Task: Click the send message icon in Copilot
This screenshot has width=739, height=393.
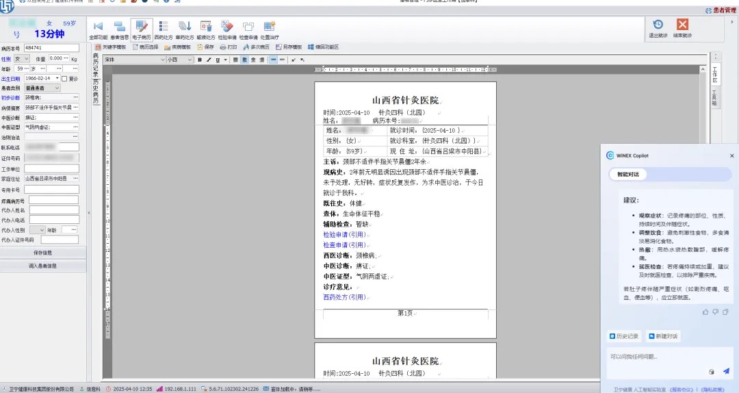Action: pyautogui.click(x=726, y=371)
